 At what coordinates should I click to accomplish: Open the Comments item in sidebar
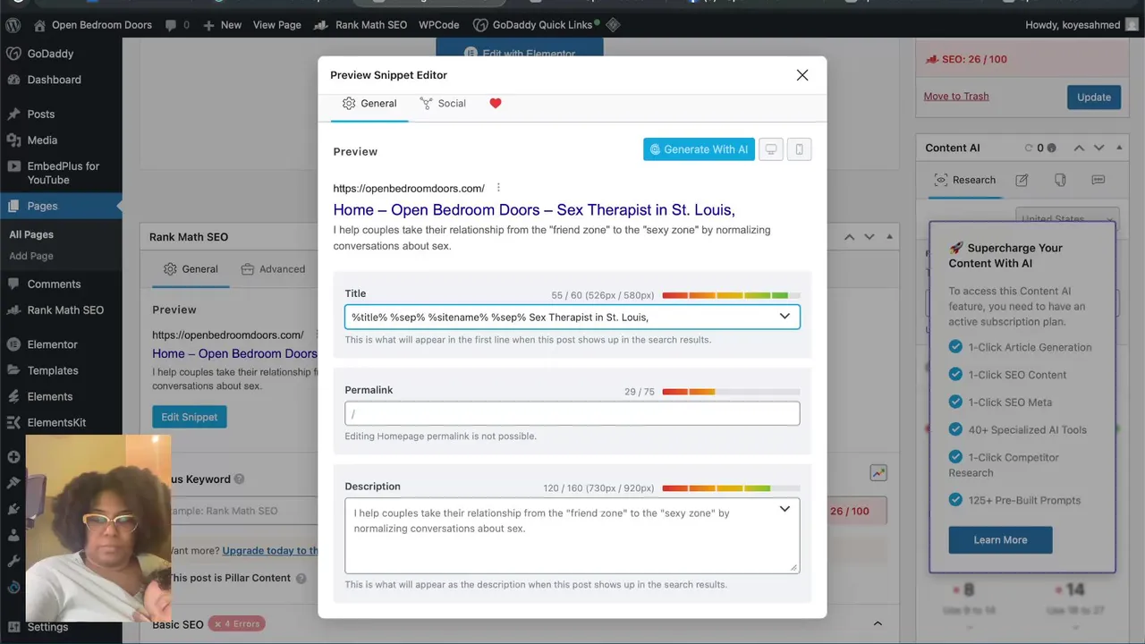pyautogui.click(x=54, y=284)
